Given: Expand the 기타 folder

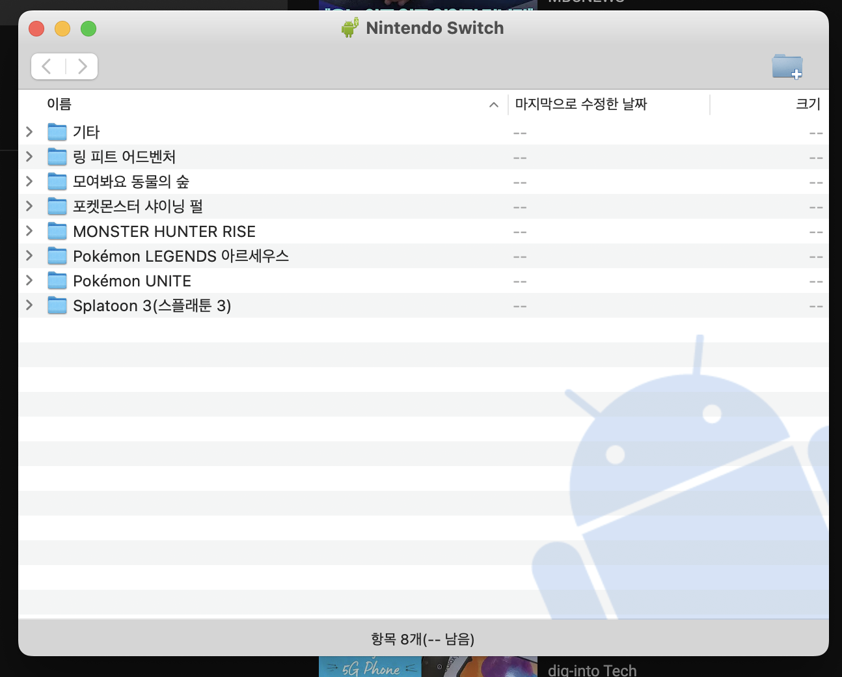Looking at the screenshot, I should pos(29,132).
